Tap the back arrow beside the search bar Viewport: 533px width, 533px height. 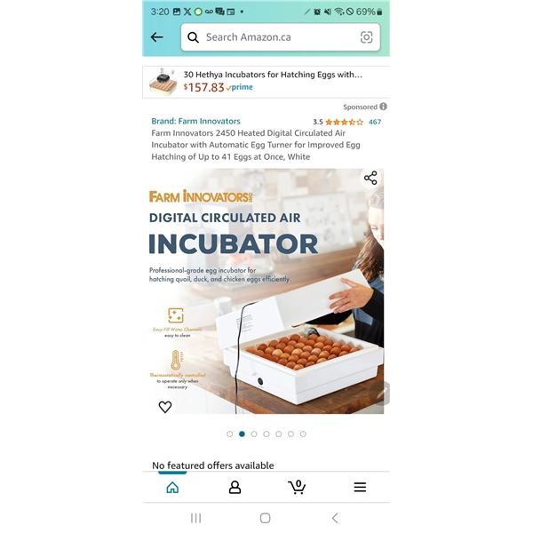tap(156, 37)
